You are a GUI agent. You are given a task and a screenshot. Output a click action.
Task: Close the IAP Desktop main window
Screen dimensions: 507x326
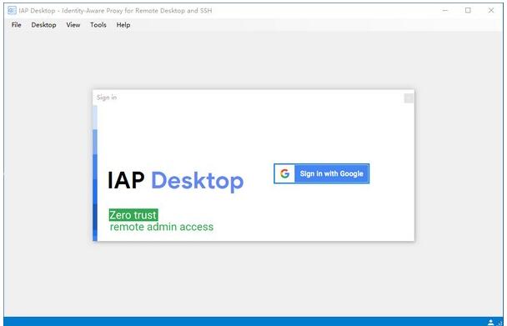click(x=491, y=10)
